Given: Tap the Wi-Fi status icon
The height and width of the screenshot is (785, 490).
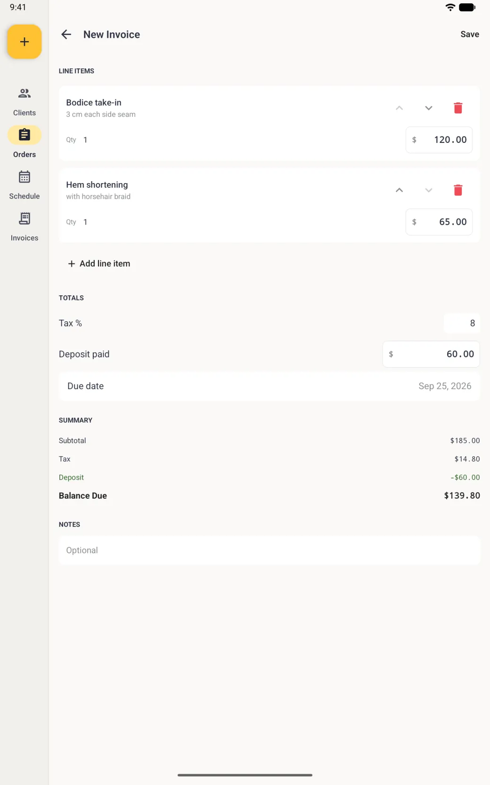Looking at the screenshot, I should [450, 7].
